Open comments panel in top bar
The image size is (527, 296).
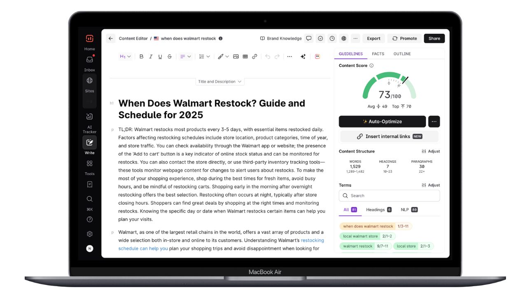[x=309, y=39]
